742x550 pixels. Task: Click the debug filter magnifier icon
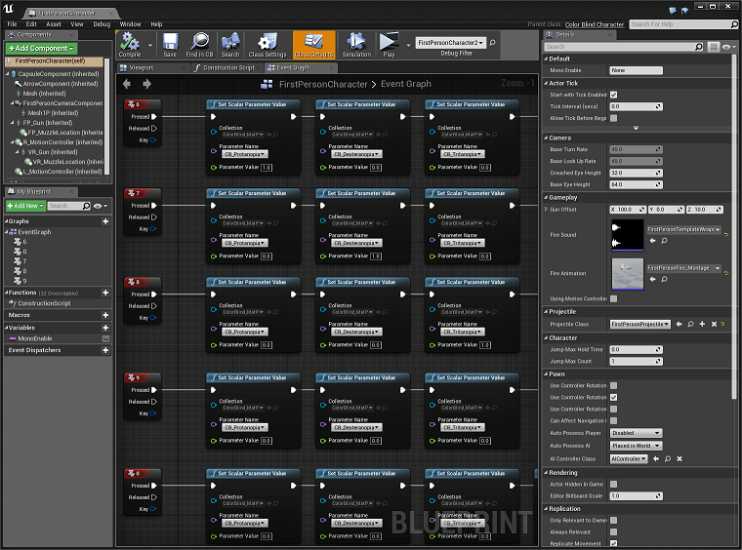click(492, 43)
